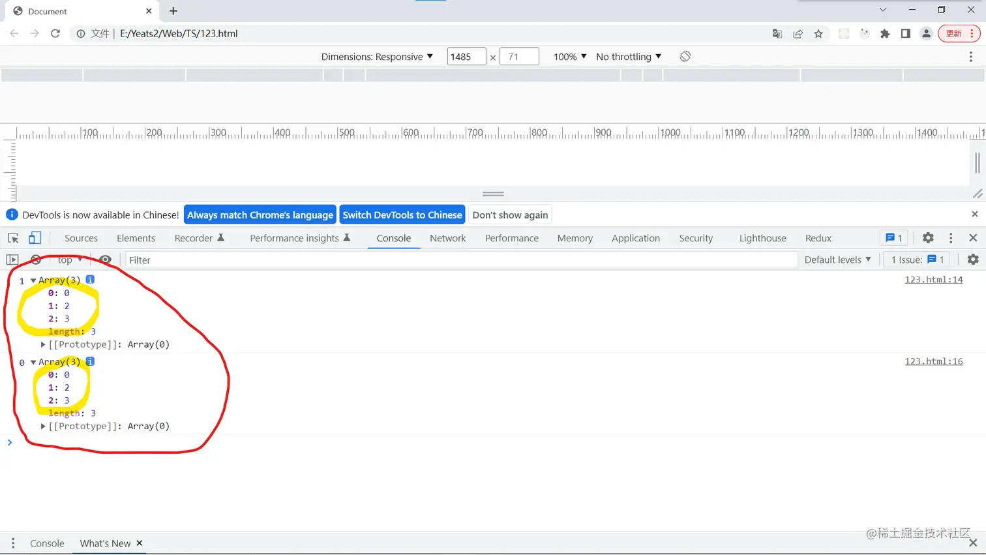Open the 123.html:14 source link
The height and width of the screenshot is (555, 986).
[933, 279]
